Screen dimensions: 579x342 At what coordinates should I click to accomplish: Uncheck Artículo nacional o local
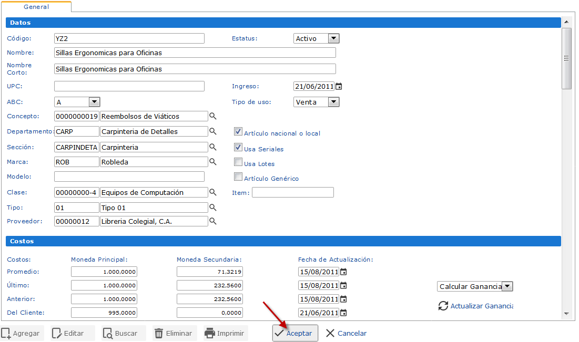pyautogui.click(x=238, y=132)
